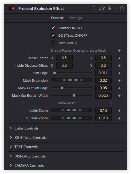
Task: Uncheck the Pointer ON/OFF checkbox
Action: tap(53, 28)
